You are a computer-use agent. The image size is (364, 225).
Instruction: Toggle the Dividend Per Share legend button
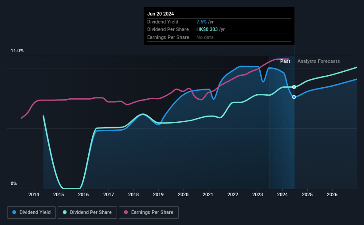point(87,213)
